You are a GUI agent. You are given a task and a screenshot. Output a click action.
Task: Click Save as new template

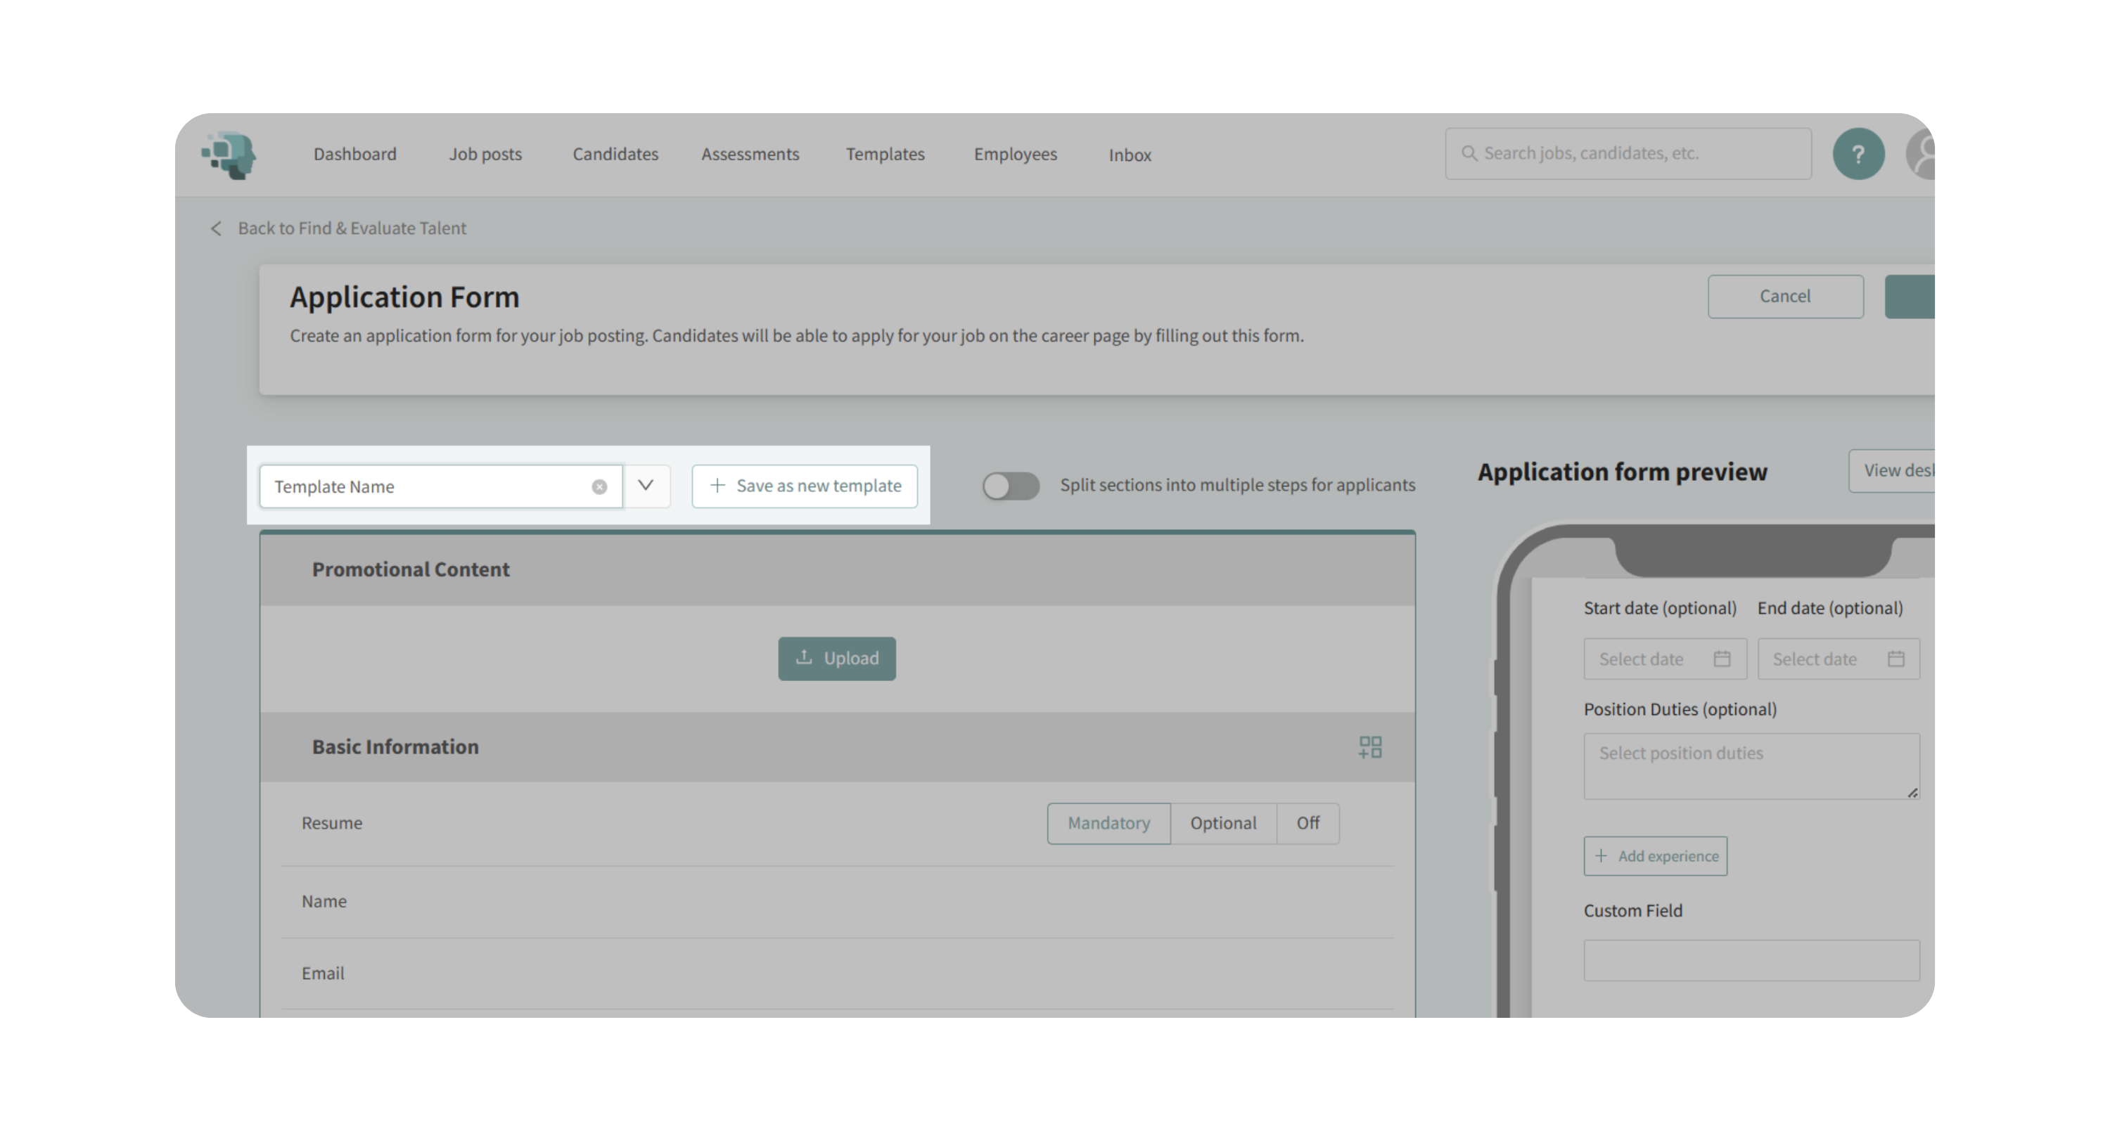805,486
